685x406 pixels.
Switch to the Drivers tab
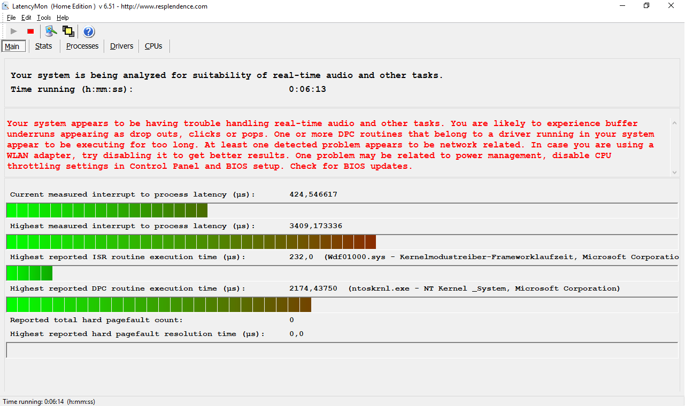121,46
